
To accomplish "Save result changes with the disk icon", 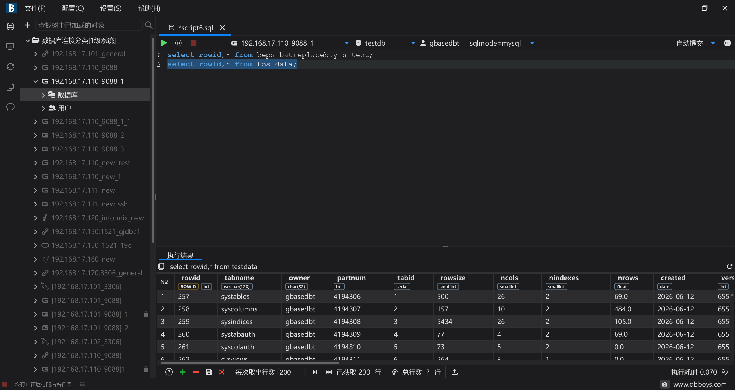I will 209,372.
